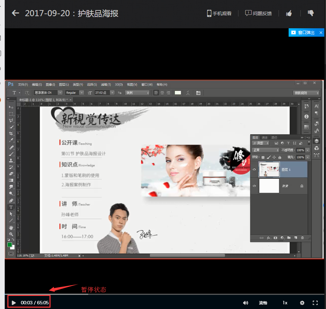Select the Hand tool in the toolbox
326x309 pixels.
point(11,228)
